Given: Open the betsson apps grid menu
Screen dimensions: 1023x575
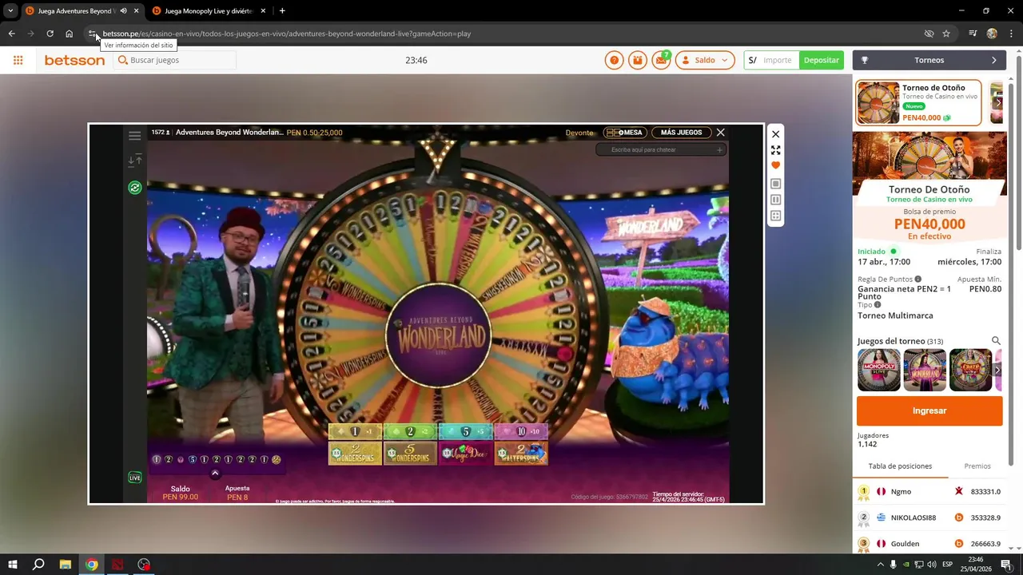Looking at the screenshot, I should tap(18, 60).
